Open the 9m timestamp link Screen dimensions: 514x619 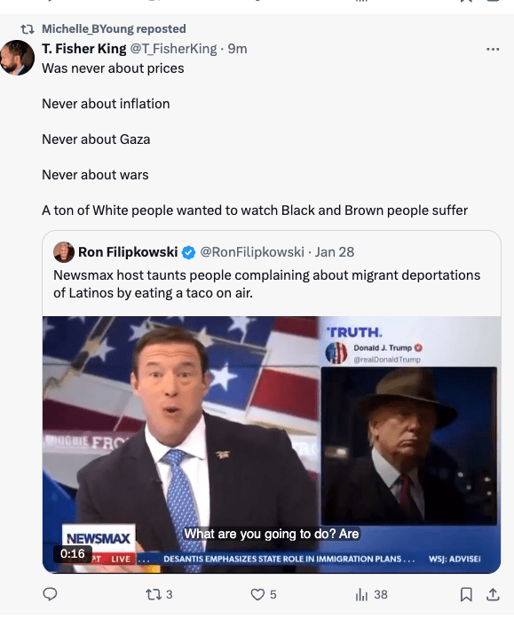pyautogui.click(x=237, y=49)
